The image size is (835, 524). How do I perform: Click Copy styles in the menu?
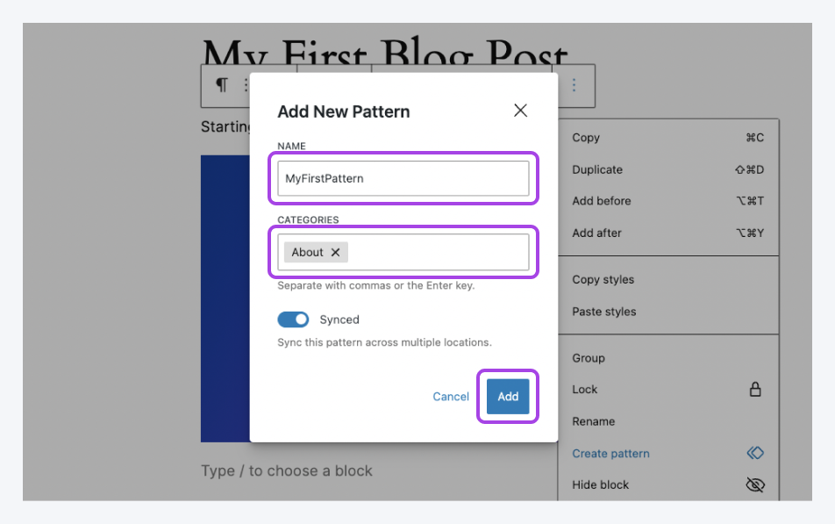pyautogui.click(x=603, y=280)
